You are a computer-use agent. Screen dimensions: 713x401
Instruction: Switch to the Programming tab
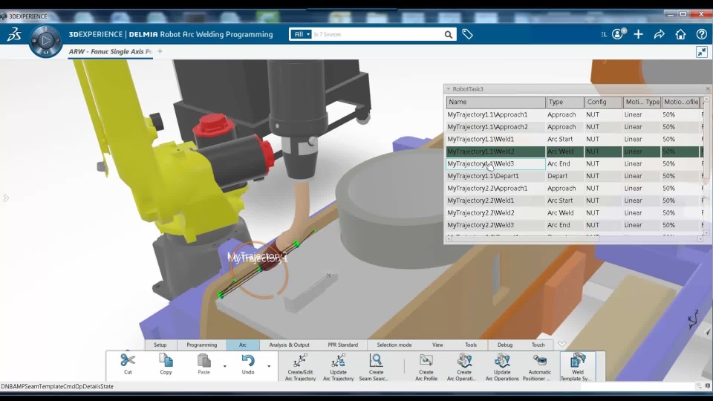[x=202, y=345]
